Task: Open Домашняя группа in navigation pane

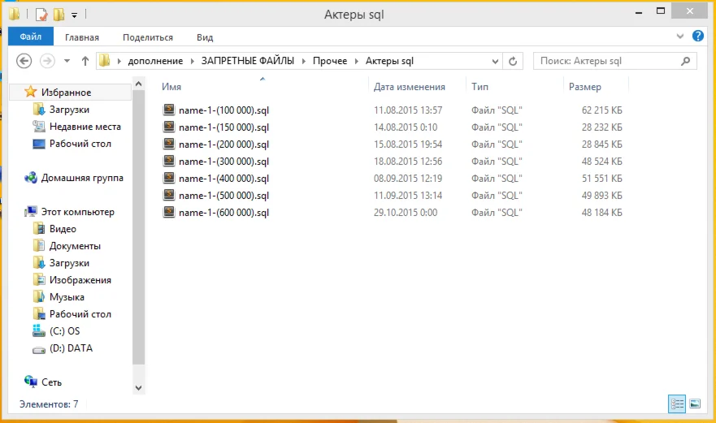Action: tap(81, 178)
